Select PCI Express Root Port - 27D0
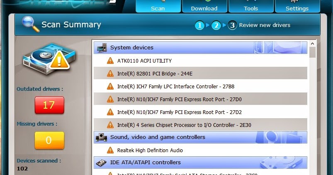 pos(200,99)
